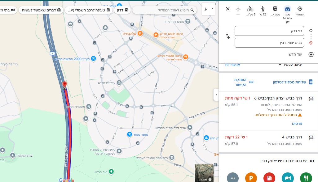Edit the destination field כביש יצחק רבין

[269, 43]
